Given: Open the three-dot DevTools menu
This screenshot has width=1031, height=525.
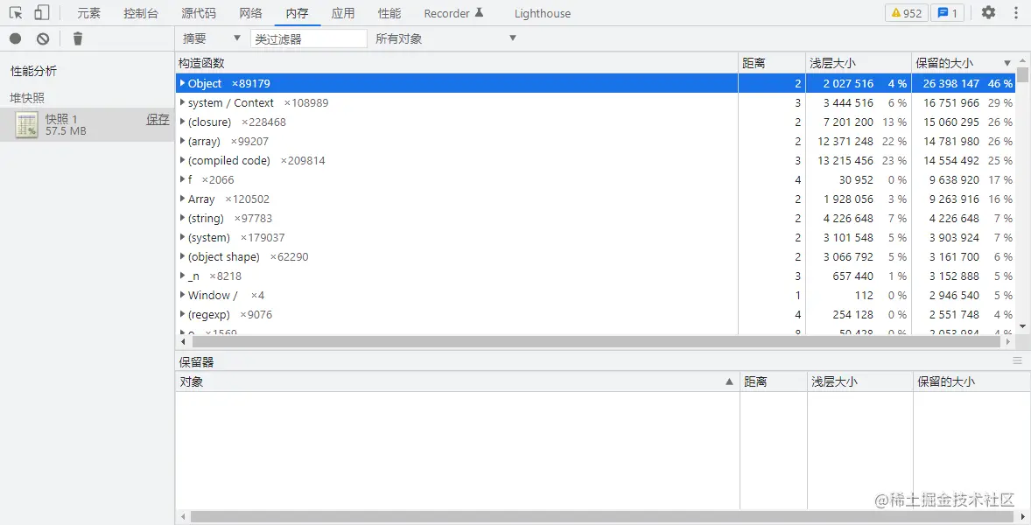Looking at the screenshot, I should (1016, 12).
